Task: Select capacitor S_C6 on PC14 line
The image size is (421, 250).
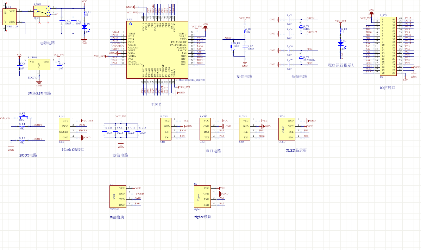Action: click(x=289, y=50)
